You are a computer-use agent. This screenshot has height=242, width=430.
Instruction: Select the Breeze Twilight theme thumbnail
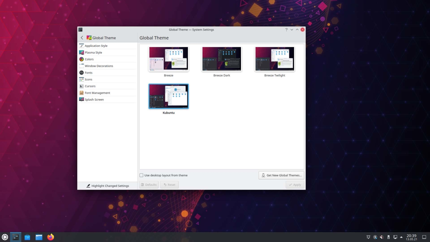(x=275, y=59)
